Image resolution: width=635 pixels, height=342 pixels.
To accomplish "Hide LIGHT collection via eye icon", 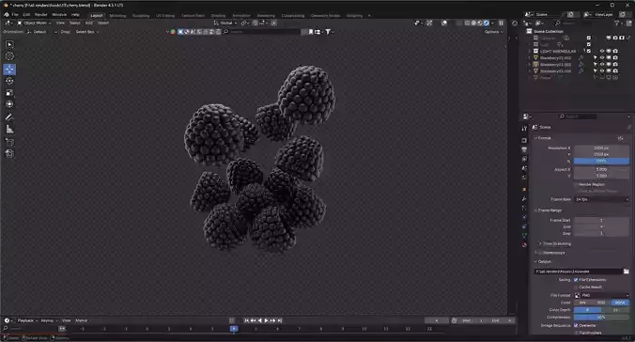I will (x=602, y=51).
